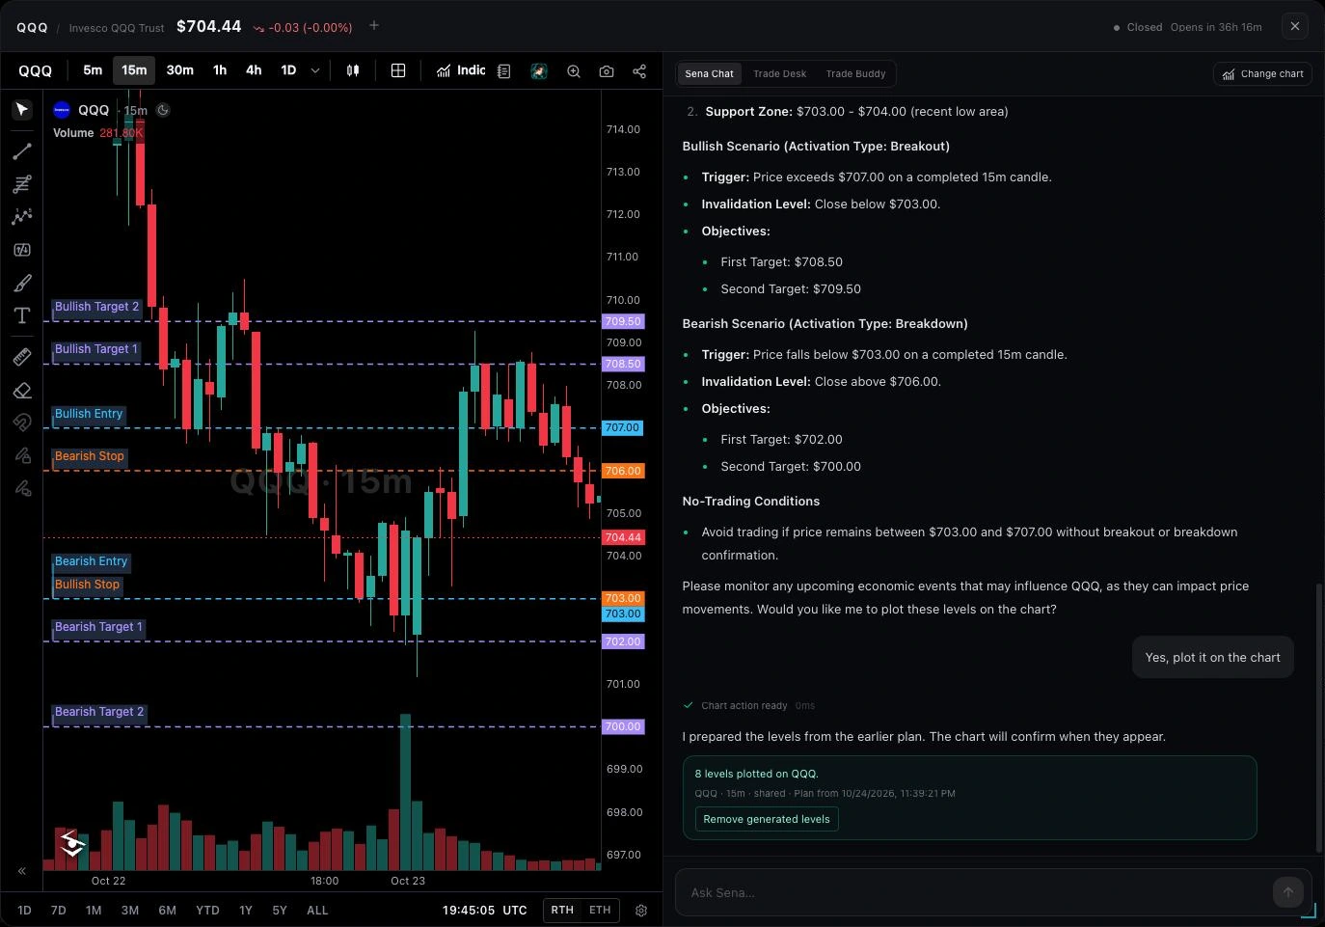Select the long/short position tool

pos(22,250)
